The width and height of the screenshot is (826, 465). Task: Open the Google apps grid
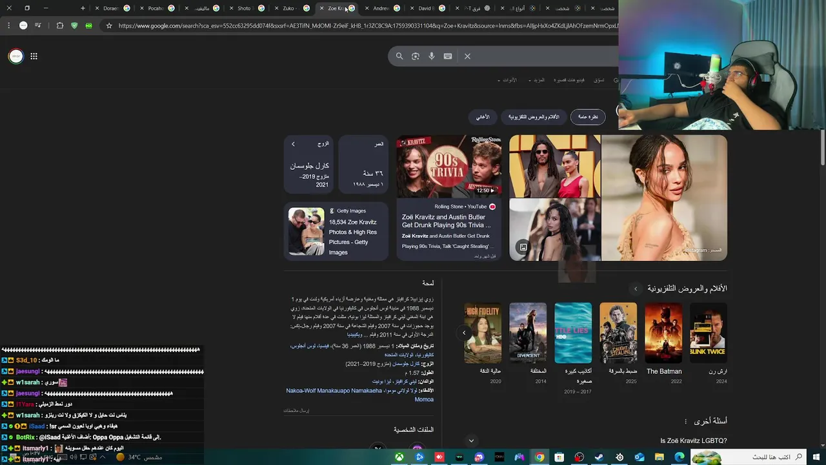coord(34,56)
